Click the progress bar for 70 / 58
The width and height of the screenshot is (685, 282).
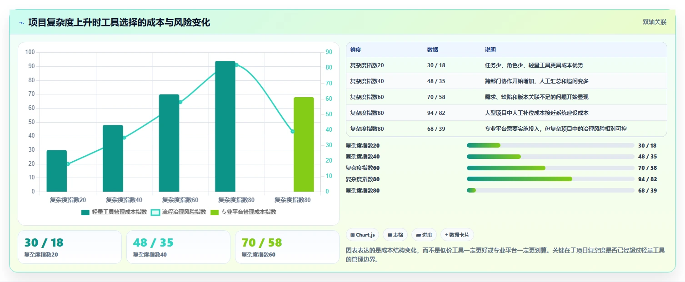tap(550, 168)
